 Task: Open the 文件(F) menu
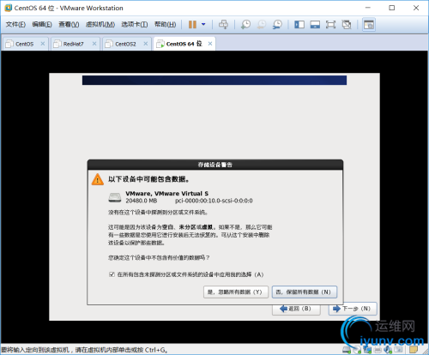pos(15,25)
